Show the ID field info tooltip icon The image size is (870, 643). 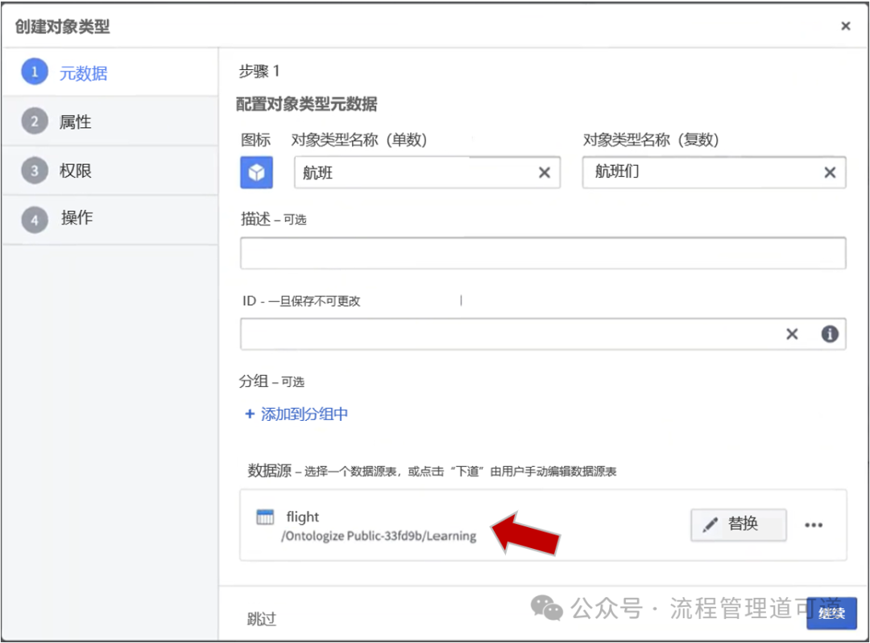coord(830,334)
